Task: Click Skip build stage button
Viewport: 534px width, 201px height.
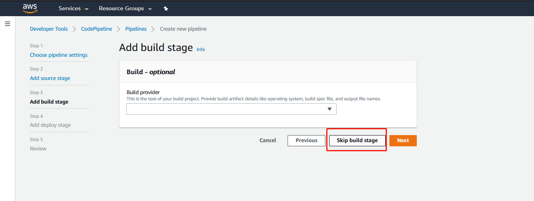Action: (357, 140)
